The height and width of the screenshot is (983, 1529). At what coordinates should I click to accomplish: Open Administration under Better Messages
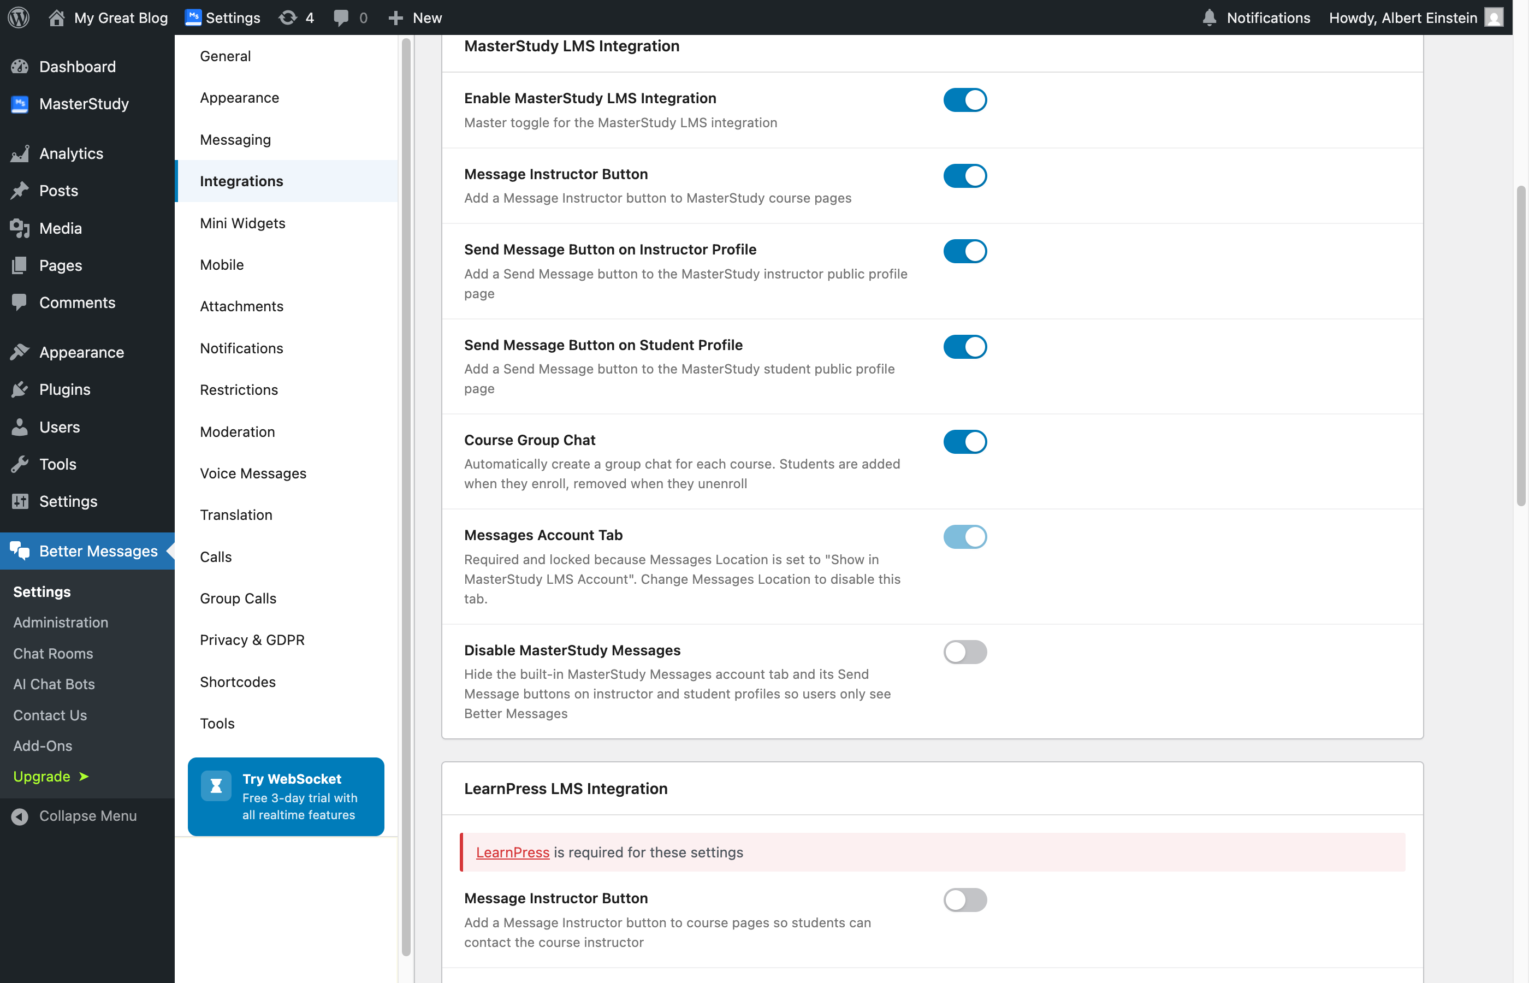pyautogui.click(x=61, y=623)
